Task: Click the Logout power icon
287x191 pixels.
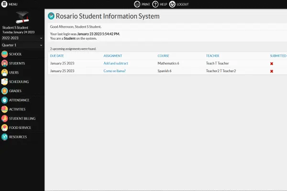Action: pyautogui.click(x=172, y=4)
